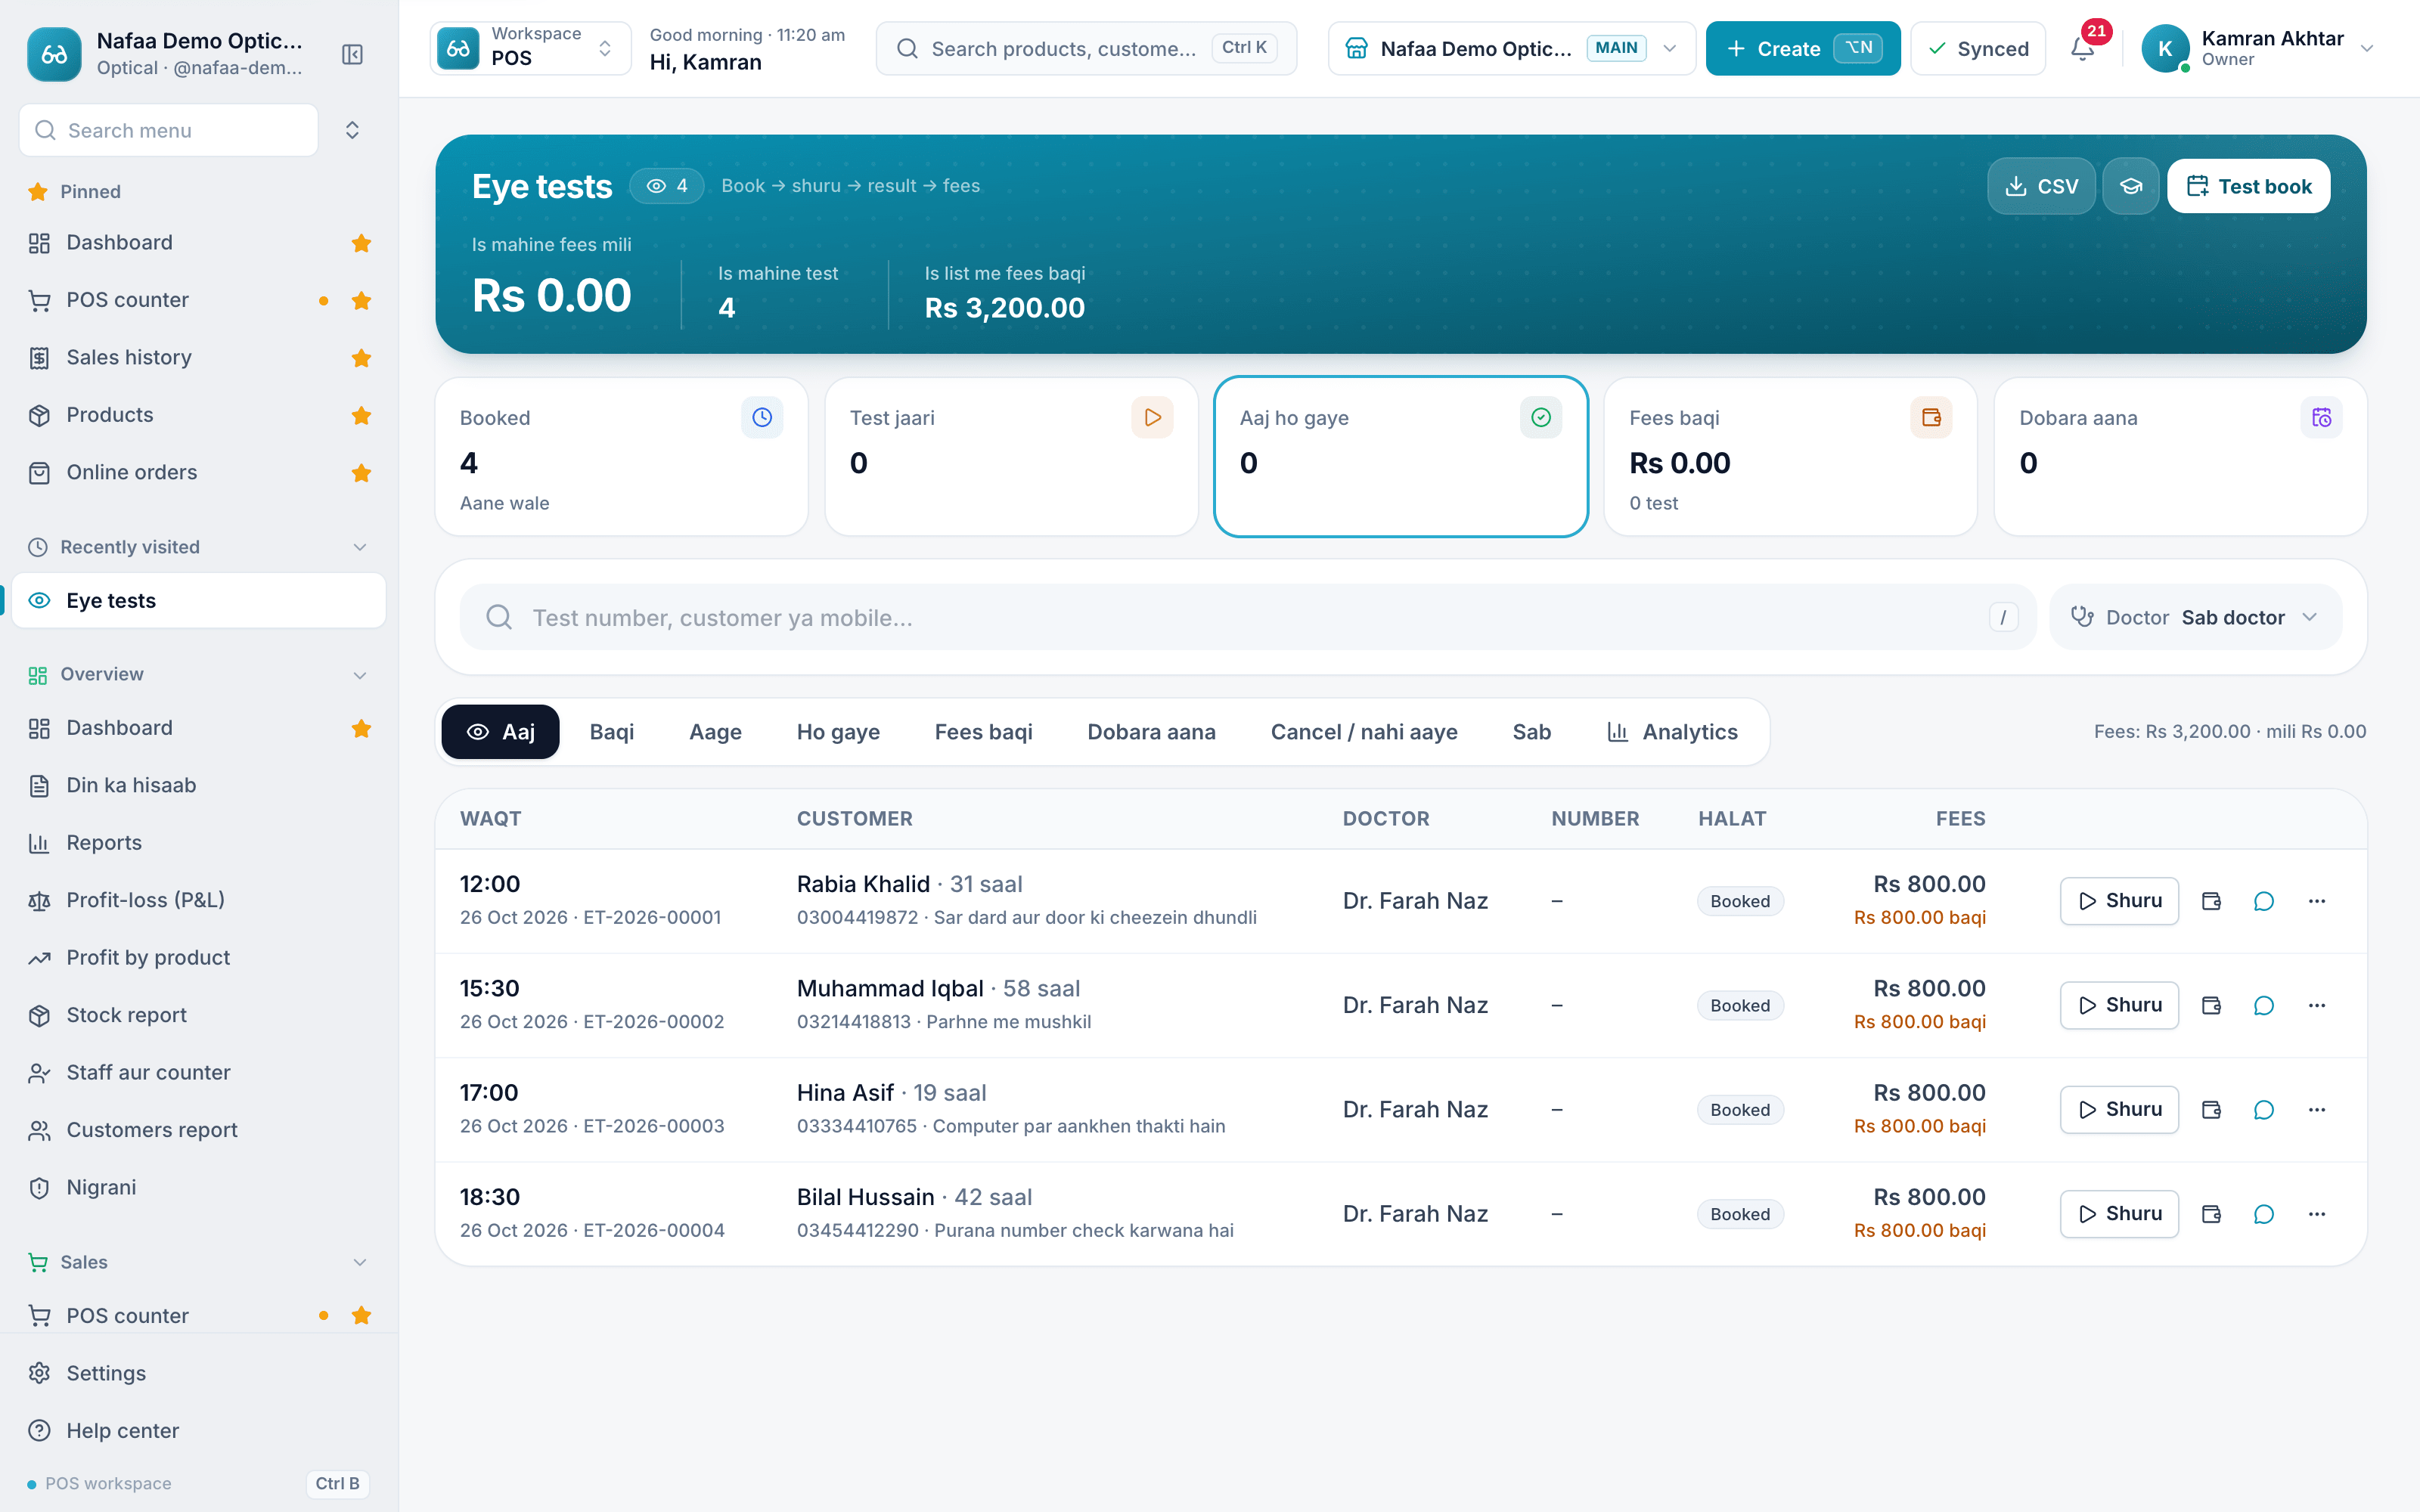The width and height of the screenshot is (2420, 1512).
Task: Click the Synced status button
Action: coord(1977,48)
